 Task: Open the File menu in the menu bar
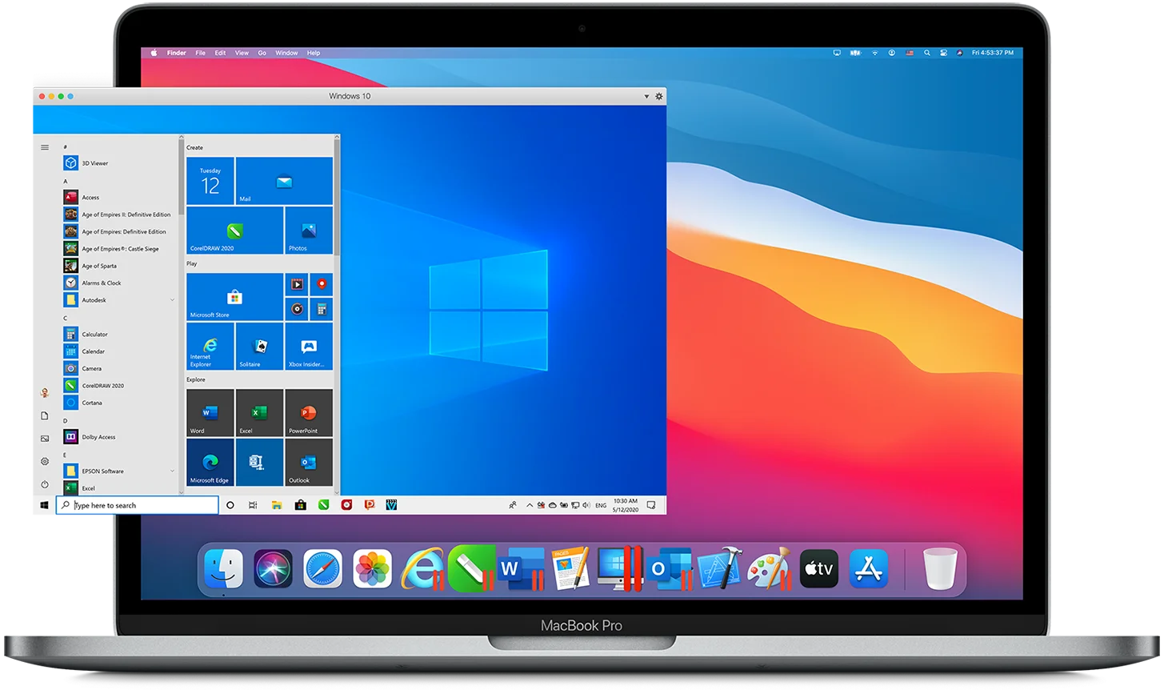click(x=201, y=53)
